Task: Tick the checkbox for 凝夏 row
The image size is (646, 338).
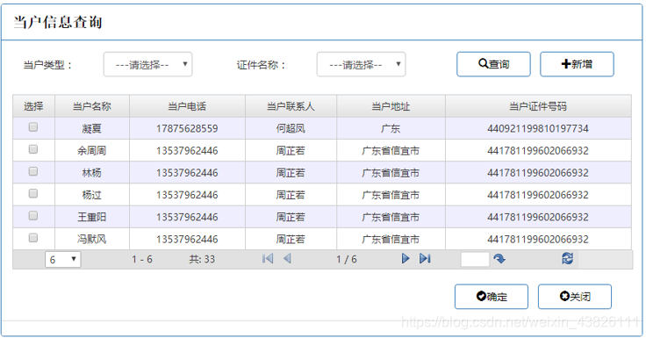Action: [33, 127]
